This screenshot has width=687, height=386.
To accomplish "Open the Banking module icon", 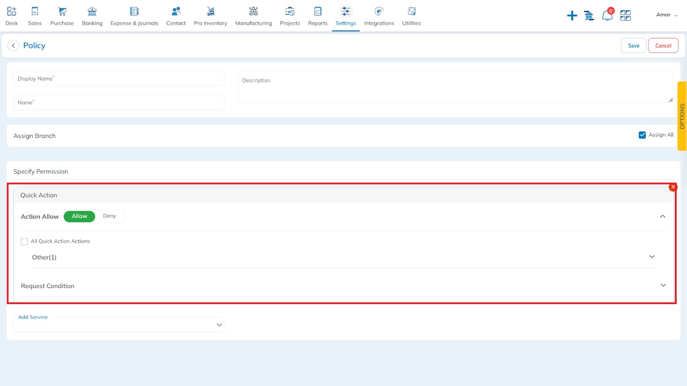I will tap(92, 11).
